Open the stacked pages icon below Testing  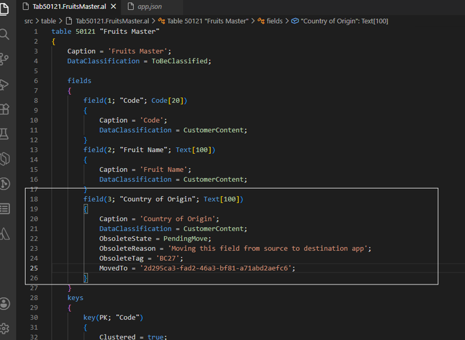tap(5, 159)
